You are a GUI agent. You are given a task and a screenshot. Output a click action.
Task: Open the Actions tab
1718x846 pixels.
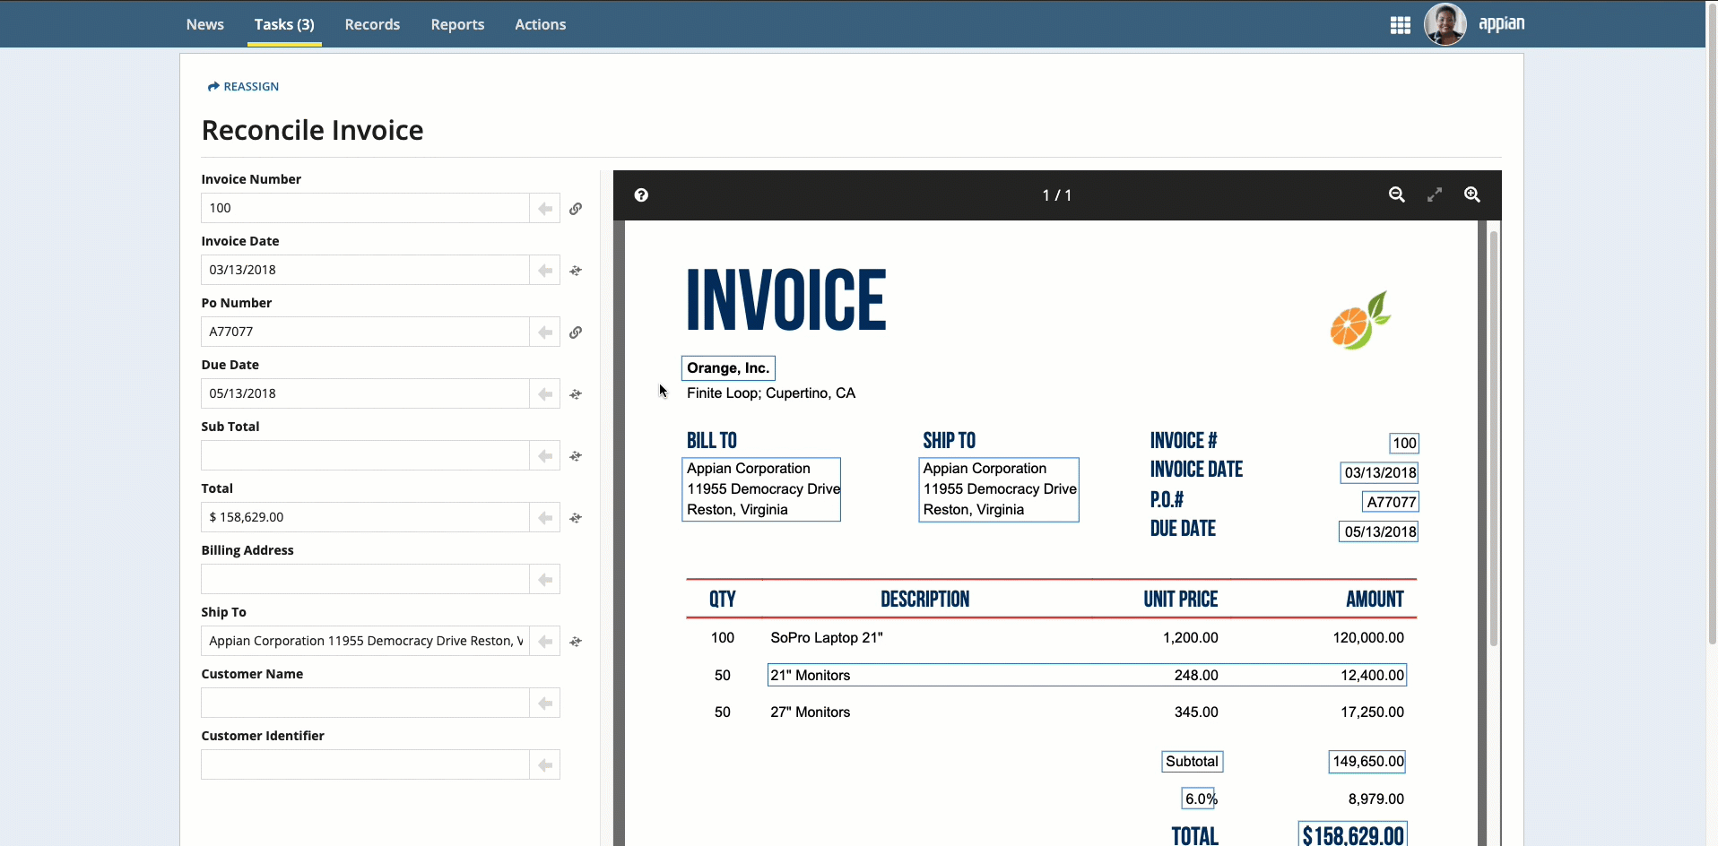click(x=540, y=24)
